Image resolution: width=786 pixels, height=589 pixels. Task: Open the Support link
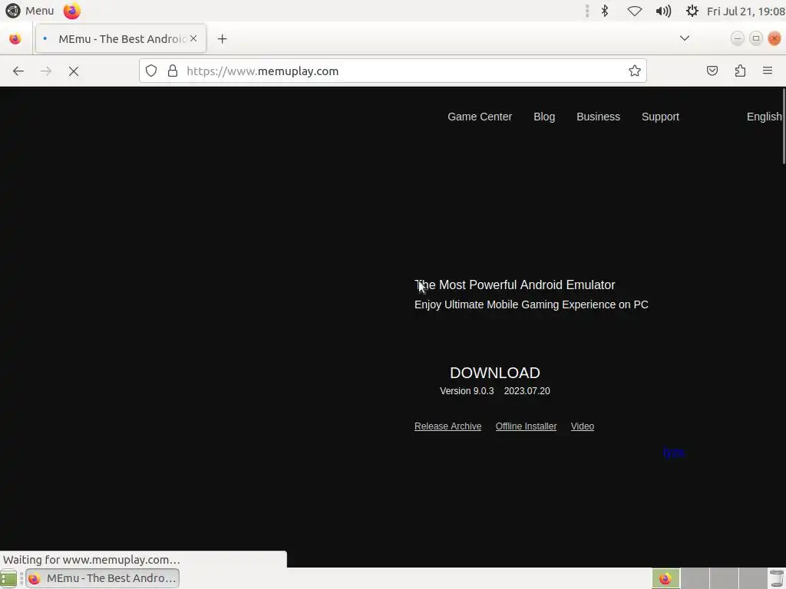[x=660, y=117]
